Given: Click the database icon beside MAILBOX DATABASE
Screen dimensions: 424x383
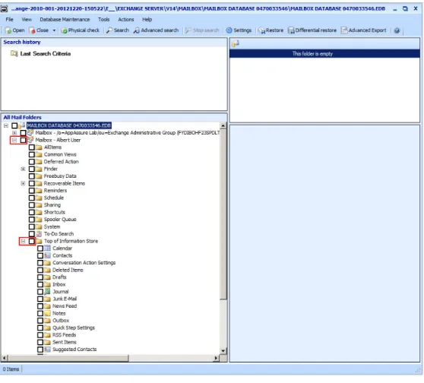Looking at the screenshot, I should tap(22, 125).
